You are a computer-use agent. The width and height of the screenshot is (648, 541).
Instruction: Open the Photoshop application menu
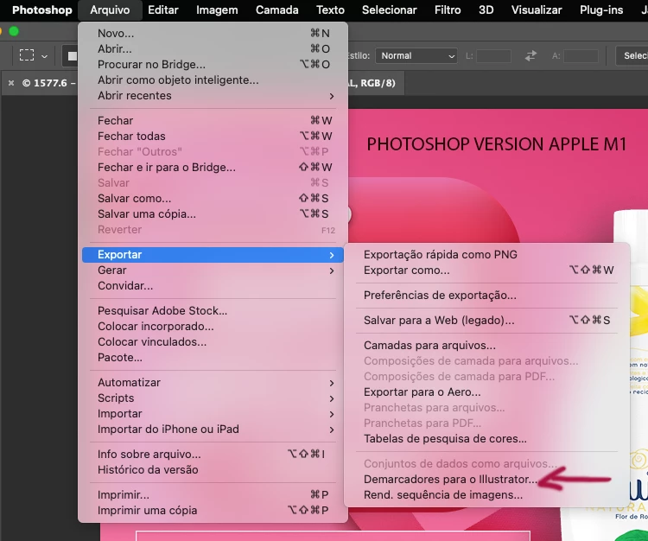42,10
